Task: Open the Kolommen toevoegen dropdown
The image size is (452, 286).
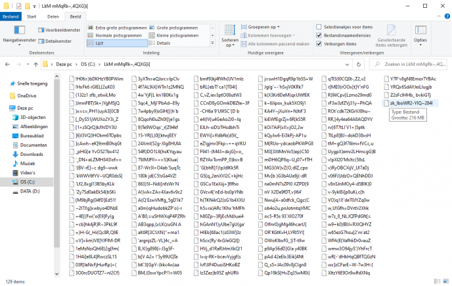Action: coord(268,36)
